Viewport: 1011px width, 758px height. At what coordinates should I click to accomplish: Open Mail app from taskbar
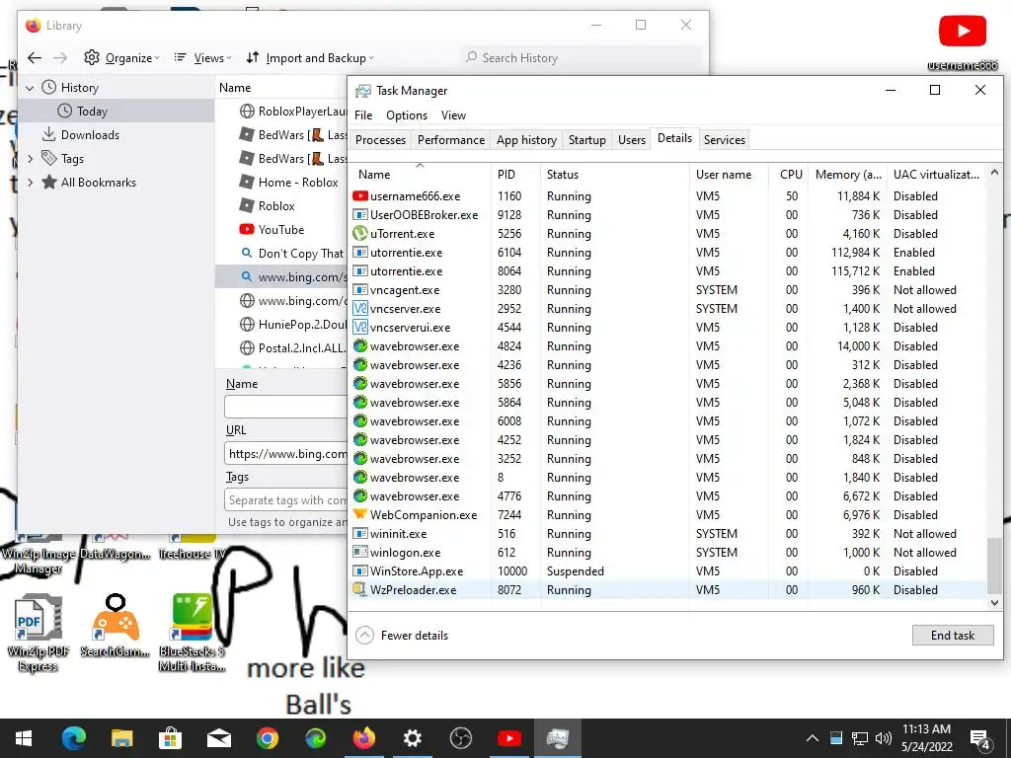tap(218, 738)
